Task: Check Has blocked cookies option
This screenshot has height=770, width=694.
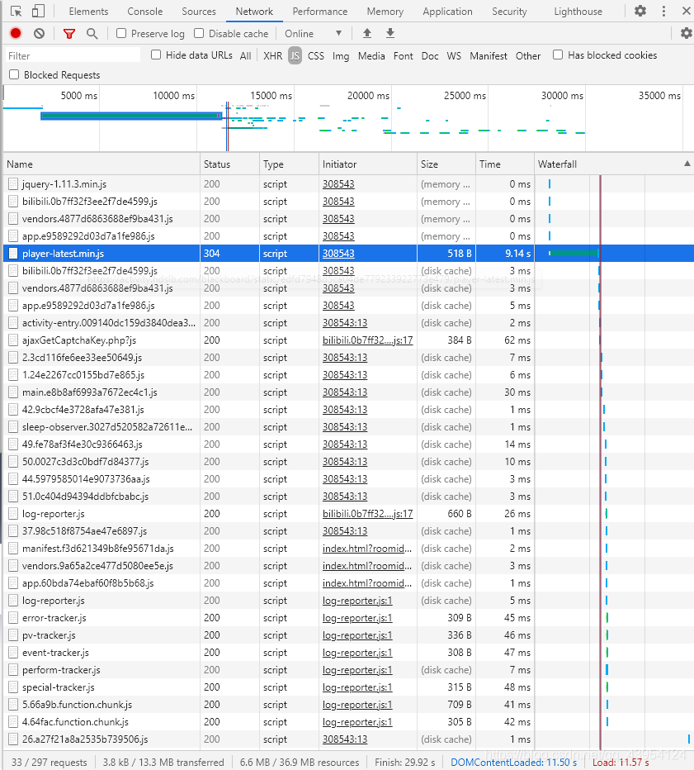Action: point(558,55)
